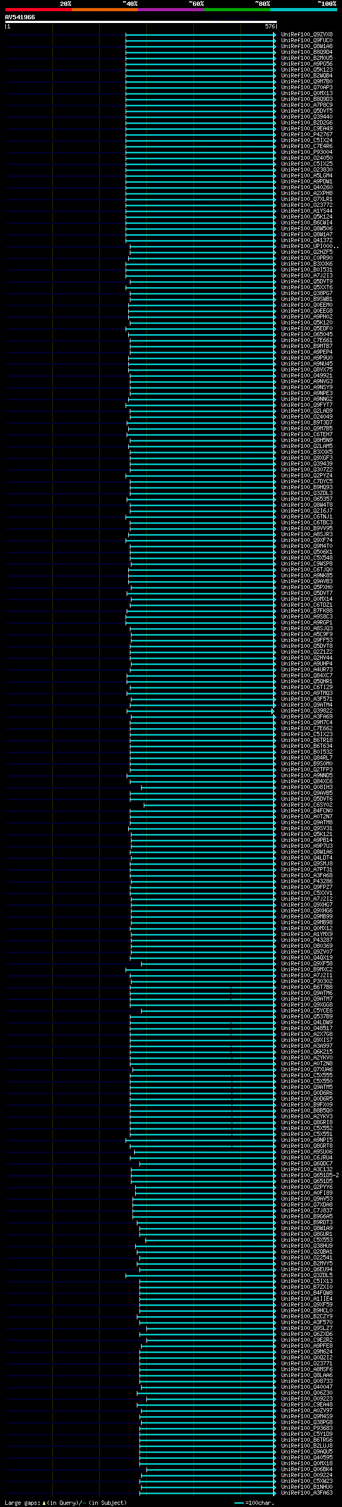Click the cyan ~100% identity color segment
The width and height of the screenshot is (342, 1507).
click(304, 10)
